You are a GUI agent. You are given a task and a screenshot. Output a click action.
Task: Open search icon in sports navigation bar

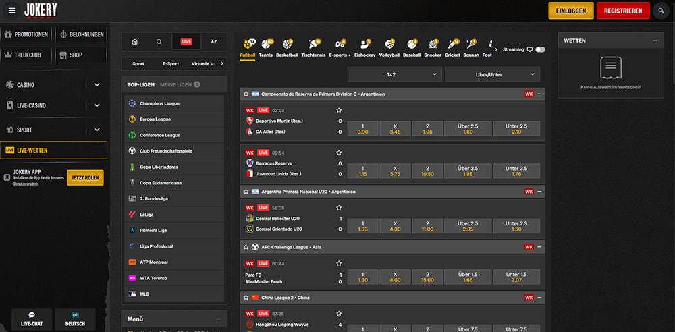[159, 42]
